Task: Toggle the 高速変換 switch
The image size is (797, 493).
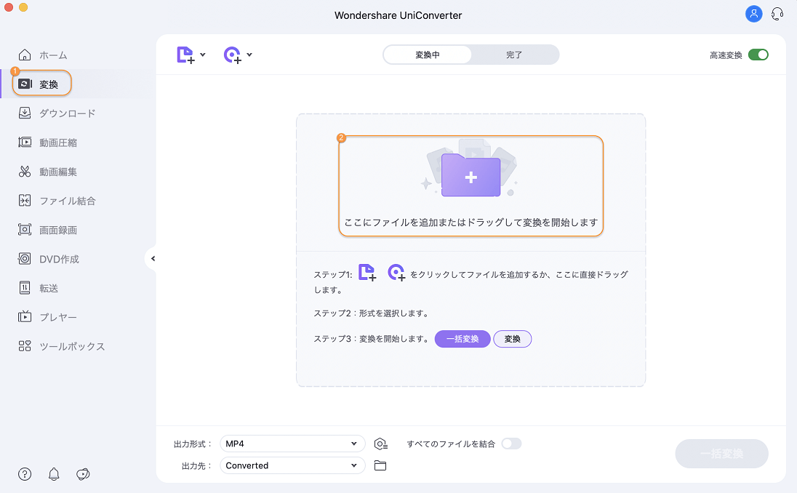Action: tap(758, 55)
